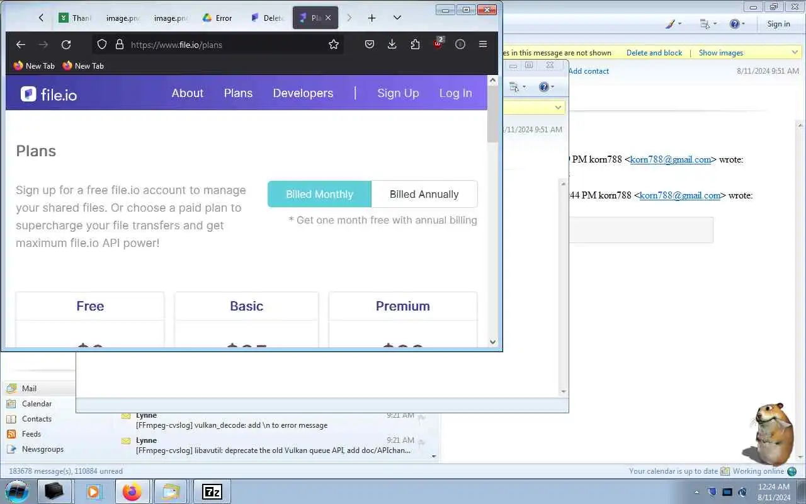This screenshot has width=806, height=504.
Task: Switch to the first image.png tab
Action: click(122, 18)
